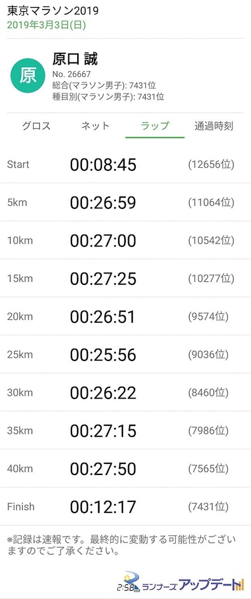251x599 pixels.
Task: Select the Start lap row
Action: 125,164
